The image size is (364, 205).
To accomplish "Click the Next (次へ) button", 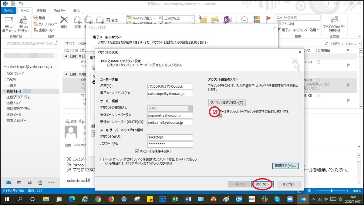I will 262,184.
